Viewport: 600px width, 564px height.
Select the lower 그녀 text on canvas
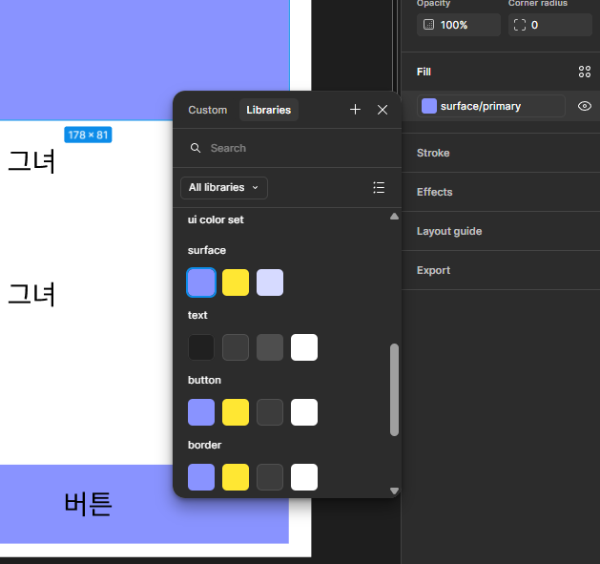pyautogui.click(x=31, y=294)
